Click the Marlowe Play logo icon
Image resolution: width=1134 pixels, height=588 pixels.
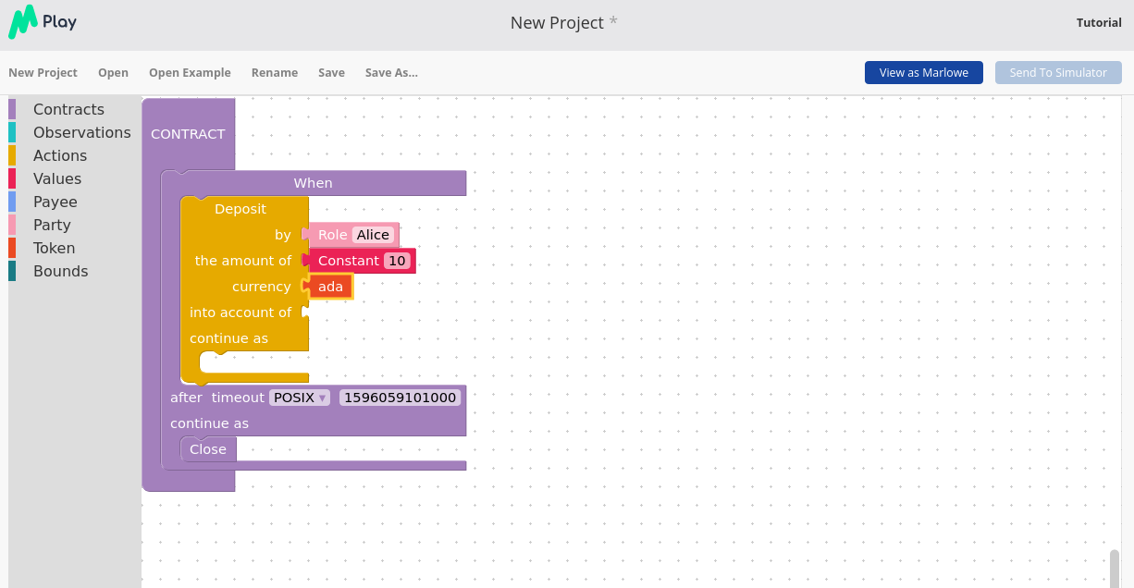click(x=22, y=22)
